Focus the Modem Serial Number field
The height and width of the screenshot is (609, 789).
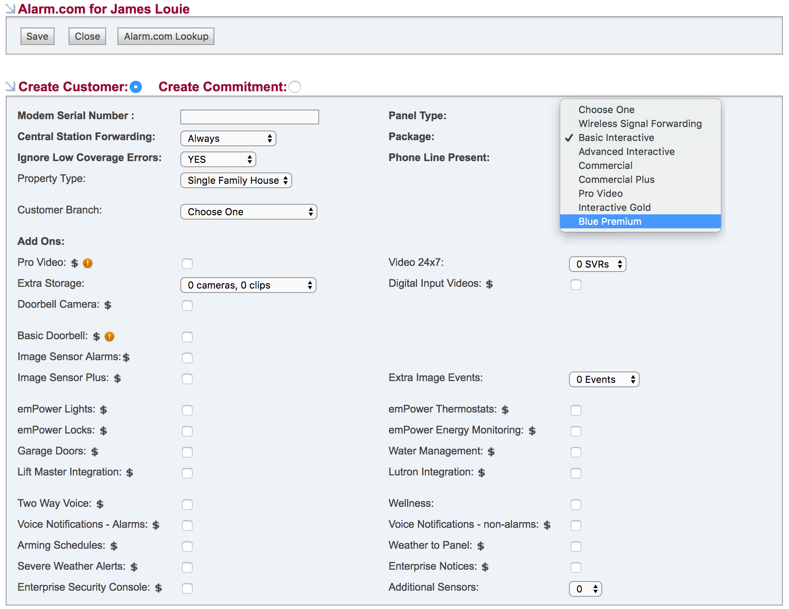pos(249,117)
